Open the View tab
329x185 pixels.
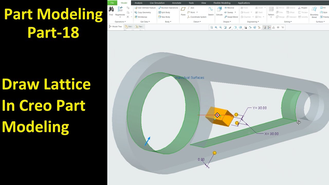click(204, 3)
